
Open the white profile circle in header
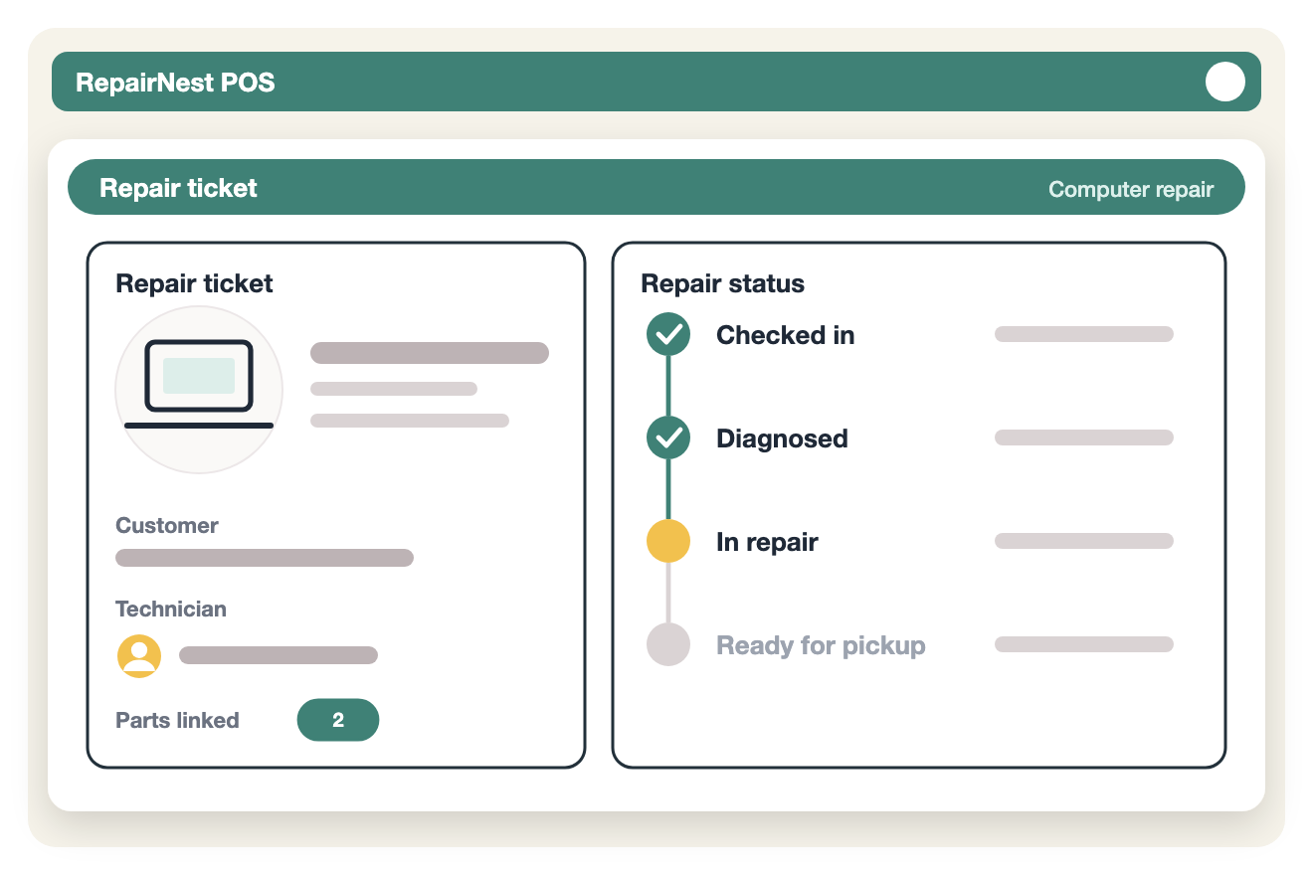tap(1225, 82)
